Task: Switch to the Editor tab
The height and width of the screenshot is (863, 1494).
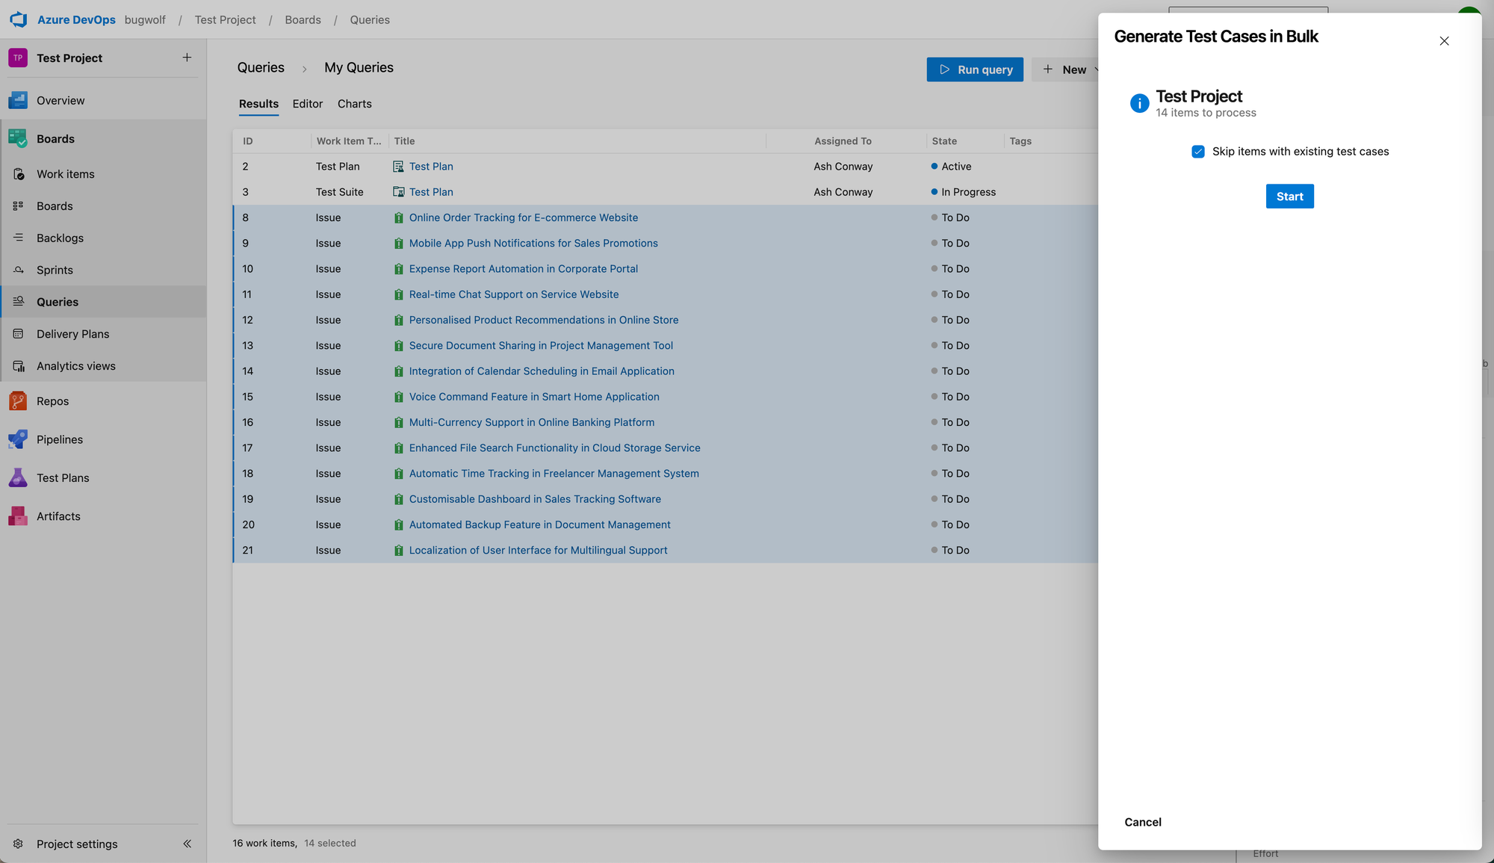Action: [307, 104]
